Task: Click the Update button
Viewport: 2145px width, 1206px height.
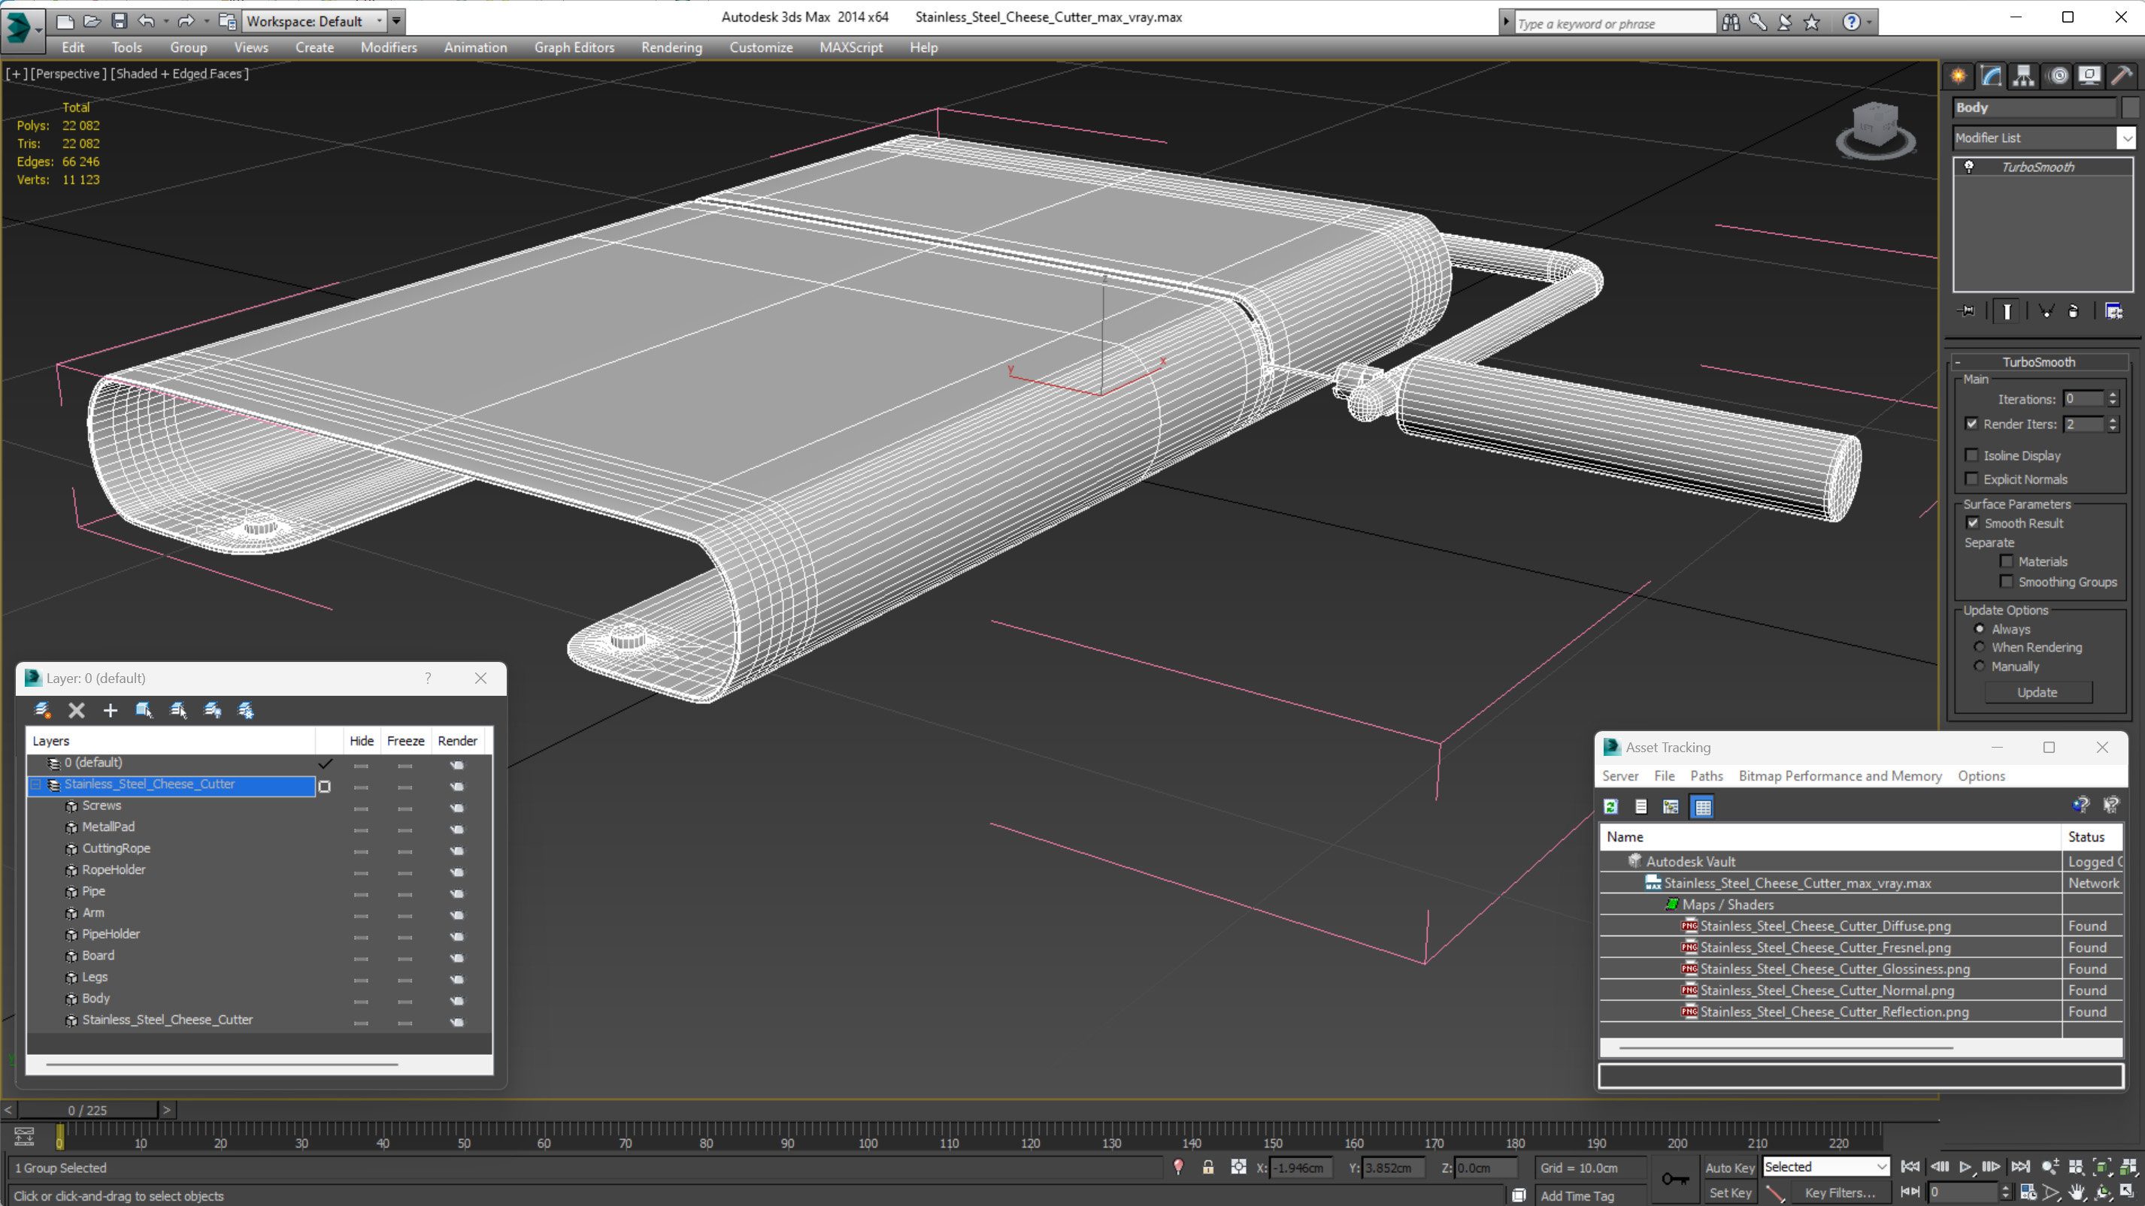Action: [x=2037, y=693]
